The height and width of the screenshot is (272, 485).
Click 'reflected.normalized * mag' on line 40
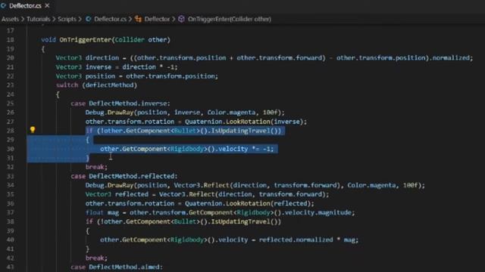coord(307,240)
